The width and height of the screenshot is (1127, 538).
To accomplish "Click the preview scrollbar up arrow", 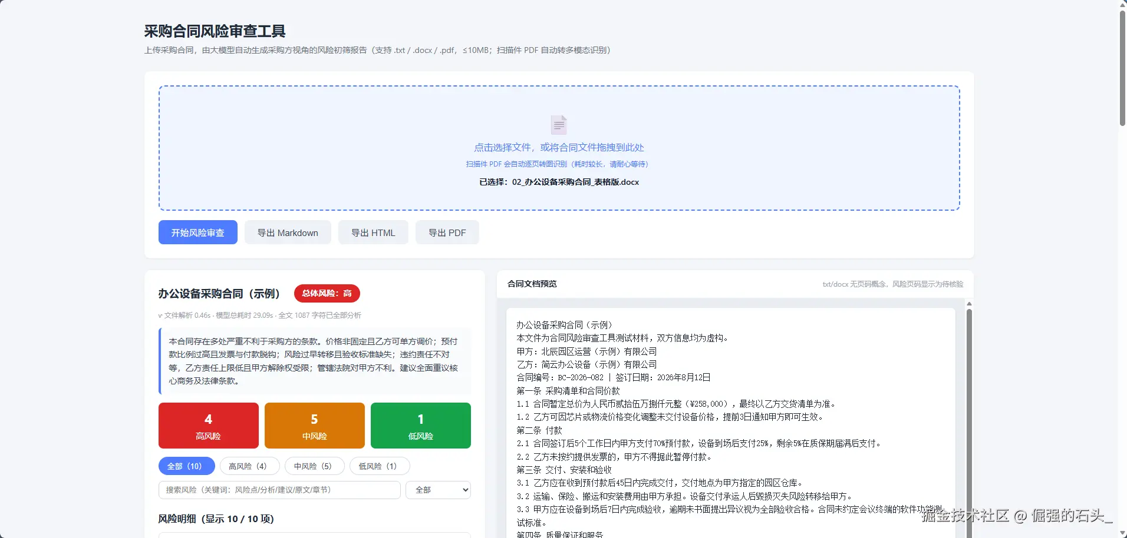I will 969,304.
